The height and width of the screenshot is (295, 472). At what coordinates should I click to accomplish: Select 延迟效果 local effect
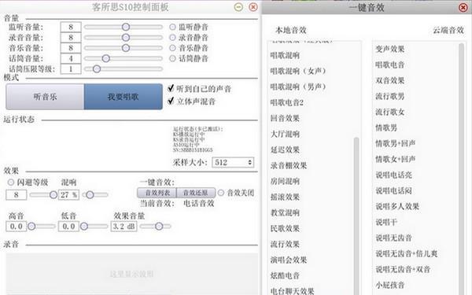pos(285,149)
